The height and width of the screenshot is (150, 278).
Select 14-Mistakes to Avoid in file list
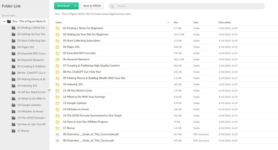point(76,109)
